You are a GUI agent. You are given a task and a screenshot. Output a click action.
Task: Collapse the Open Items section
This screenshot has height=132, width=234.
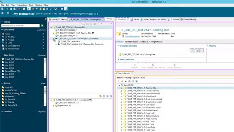pyautogui.click(x=2, y=55)
